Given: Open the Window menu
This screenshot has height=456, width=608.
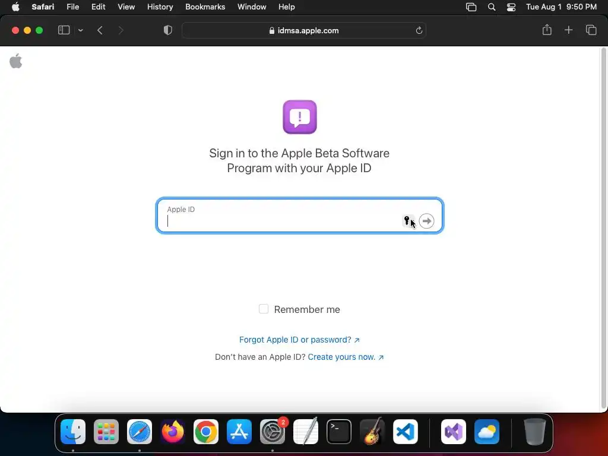Looking at the screenshot, I should pyautogui.click(x=252, y=7).
